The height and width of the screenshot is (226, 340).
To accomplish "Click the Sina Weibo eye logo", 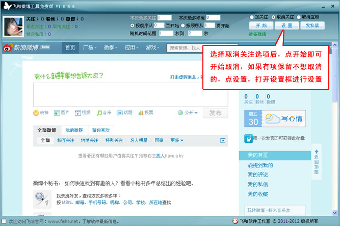I will [x=8, y=47].
